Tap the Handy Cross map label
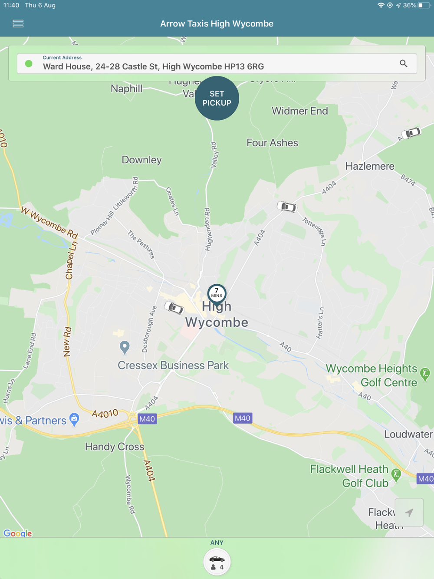Image resolution: width=434 pixels, height=579 pixels. point(115,447)
